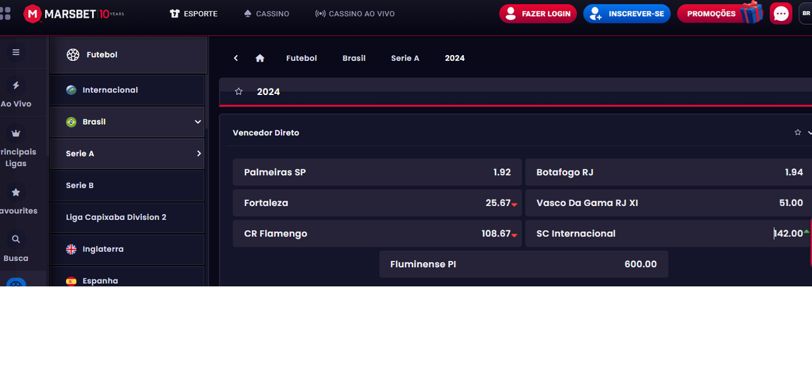Image resolution: width=812 pixels, height=375 pixels.
Task: Open the live chat bubble icon
Action: coord(781,13)
